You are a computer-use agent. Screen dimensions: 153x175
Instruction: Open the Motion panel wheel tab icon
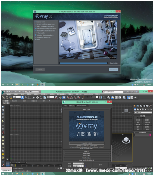144,106
